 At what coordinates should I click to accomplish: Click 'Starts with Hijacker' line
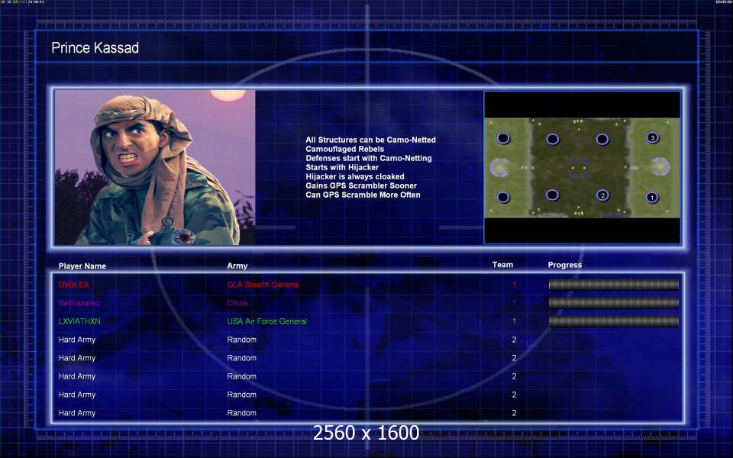(x=342, y=167)
